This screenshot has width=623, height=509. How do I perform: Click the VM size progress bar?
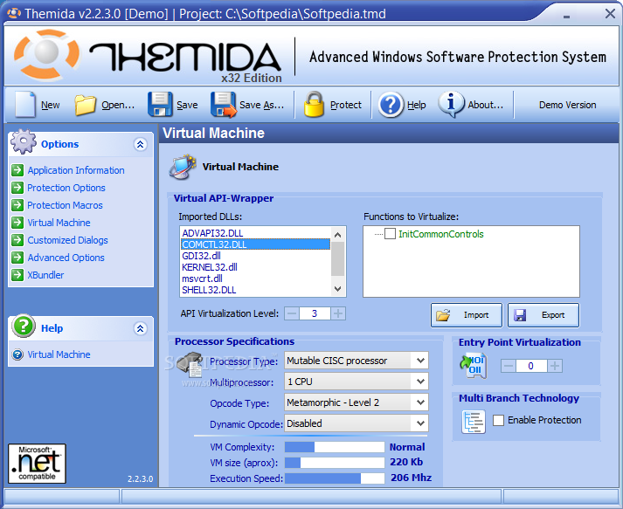(x=335, y=463)
